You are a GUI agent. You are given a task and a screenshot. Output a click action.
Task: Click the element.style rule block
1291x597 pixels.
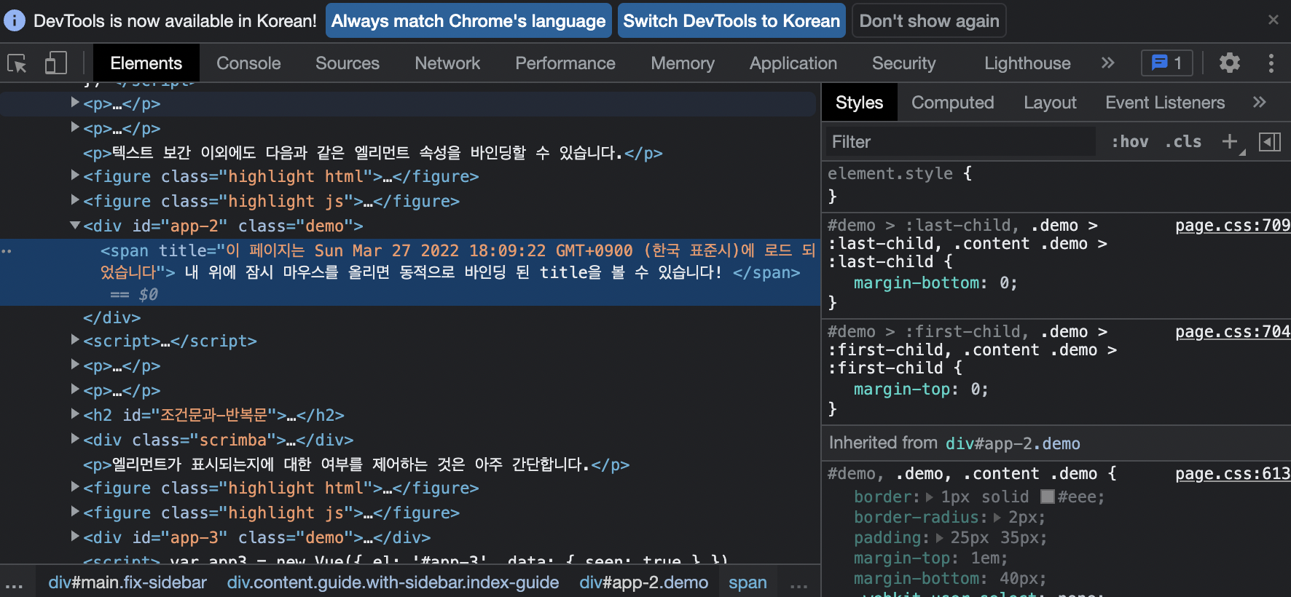(1056, 185)
